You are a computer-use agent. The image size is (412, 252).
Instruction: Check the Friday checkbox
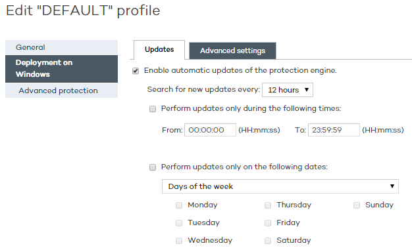tap(268, 223)
